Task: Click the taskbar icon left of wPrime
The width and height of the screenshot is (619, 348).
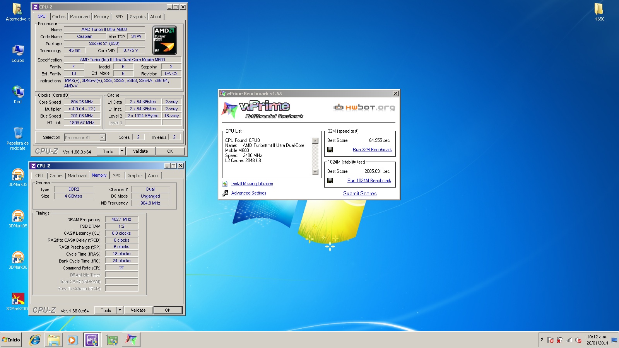Action: [112, 340]
